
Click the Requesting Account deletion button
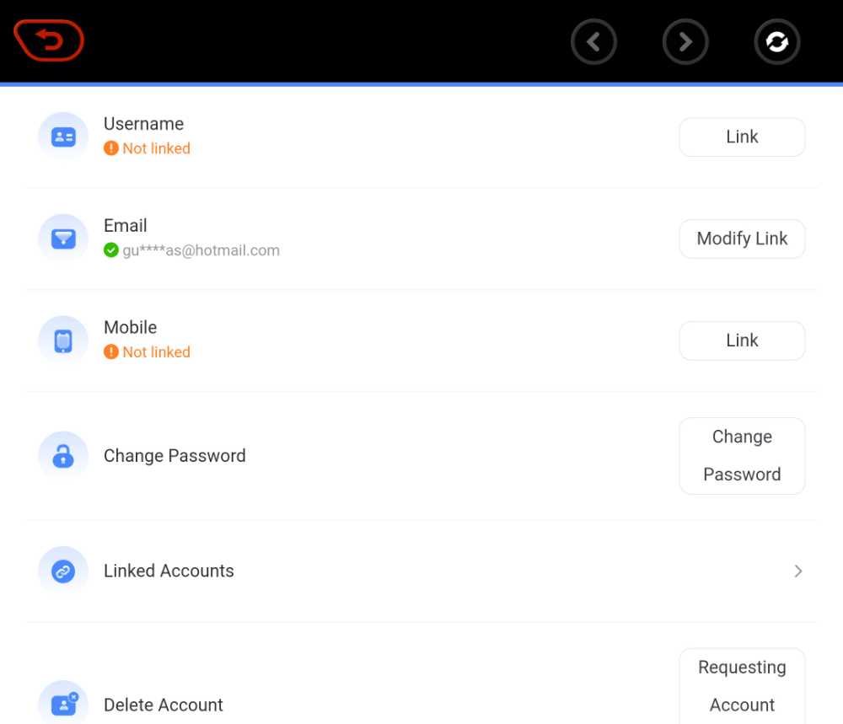742,686
